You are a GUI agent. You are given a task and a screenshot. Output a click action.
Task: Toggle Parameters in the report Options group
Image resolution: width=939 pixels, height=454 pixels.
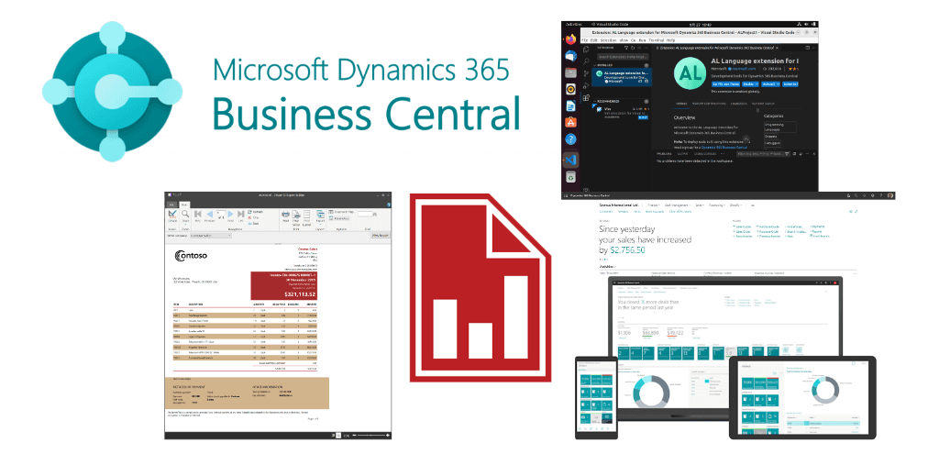click(x=339, y=218)
